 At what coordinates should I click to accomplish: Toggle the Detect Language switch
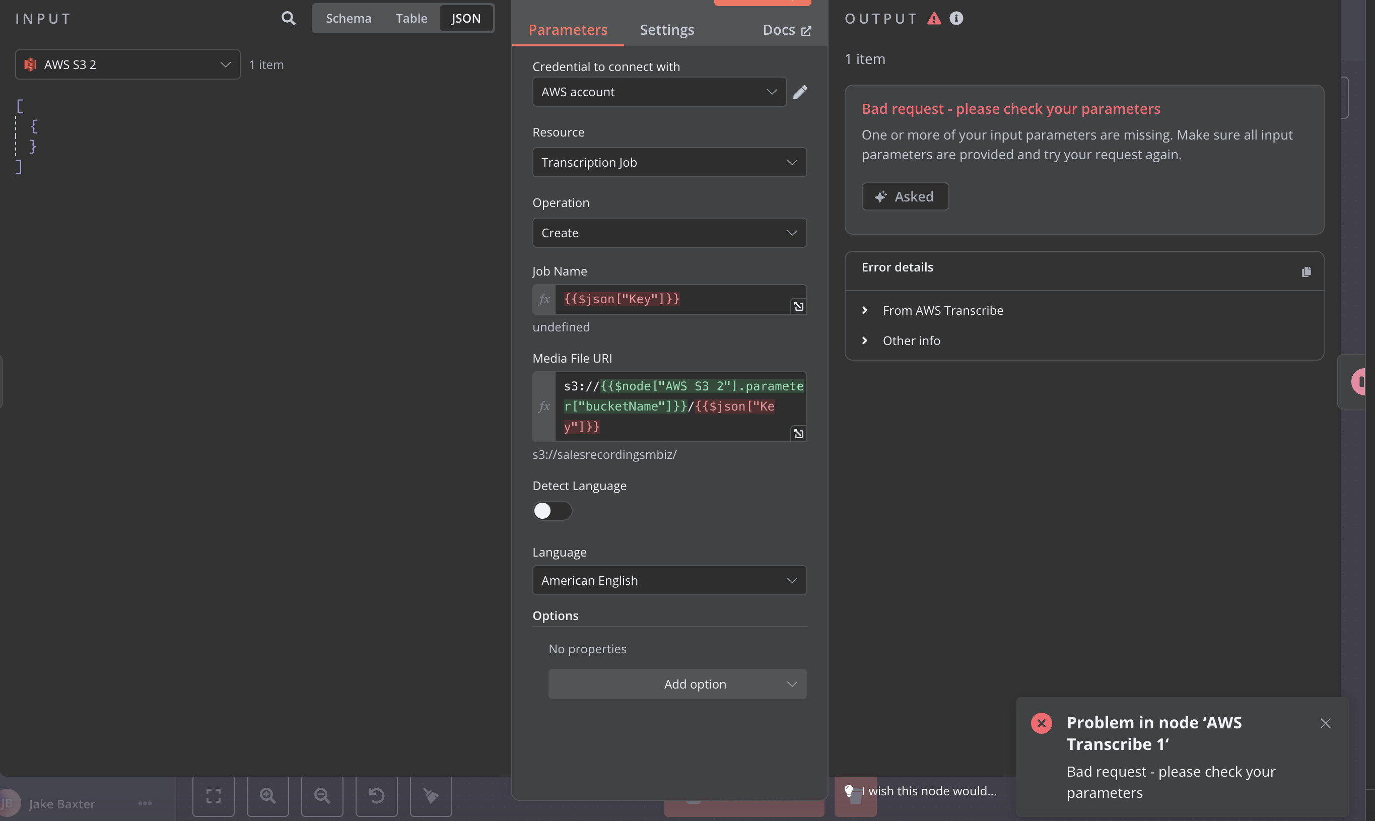552,511
